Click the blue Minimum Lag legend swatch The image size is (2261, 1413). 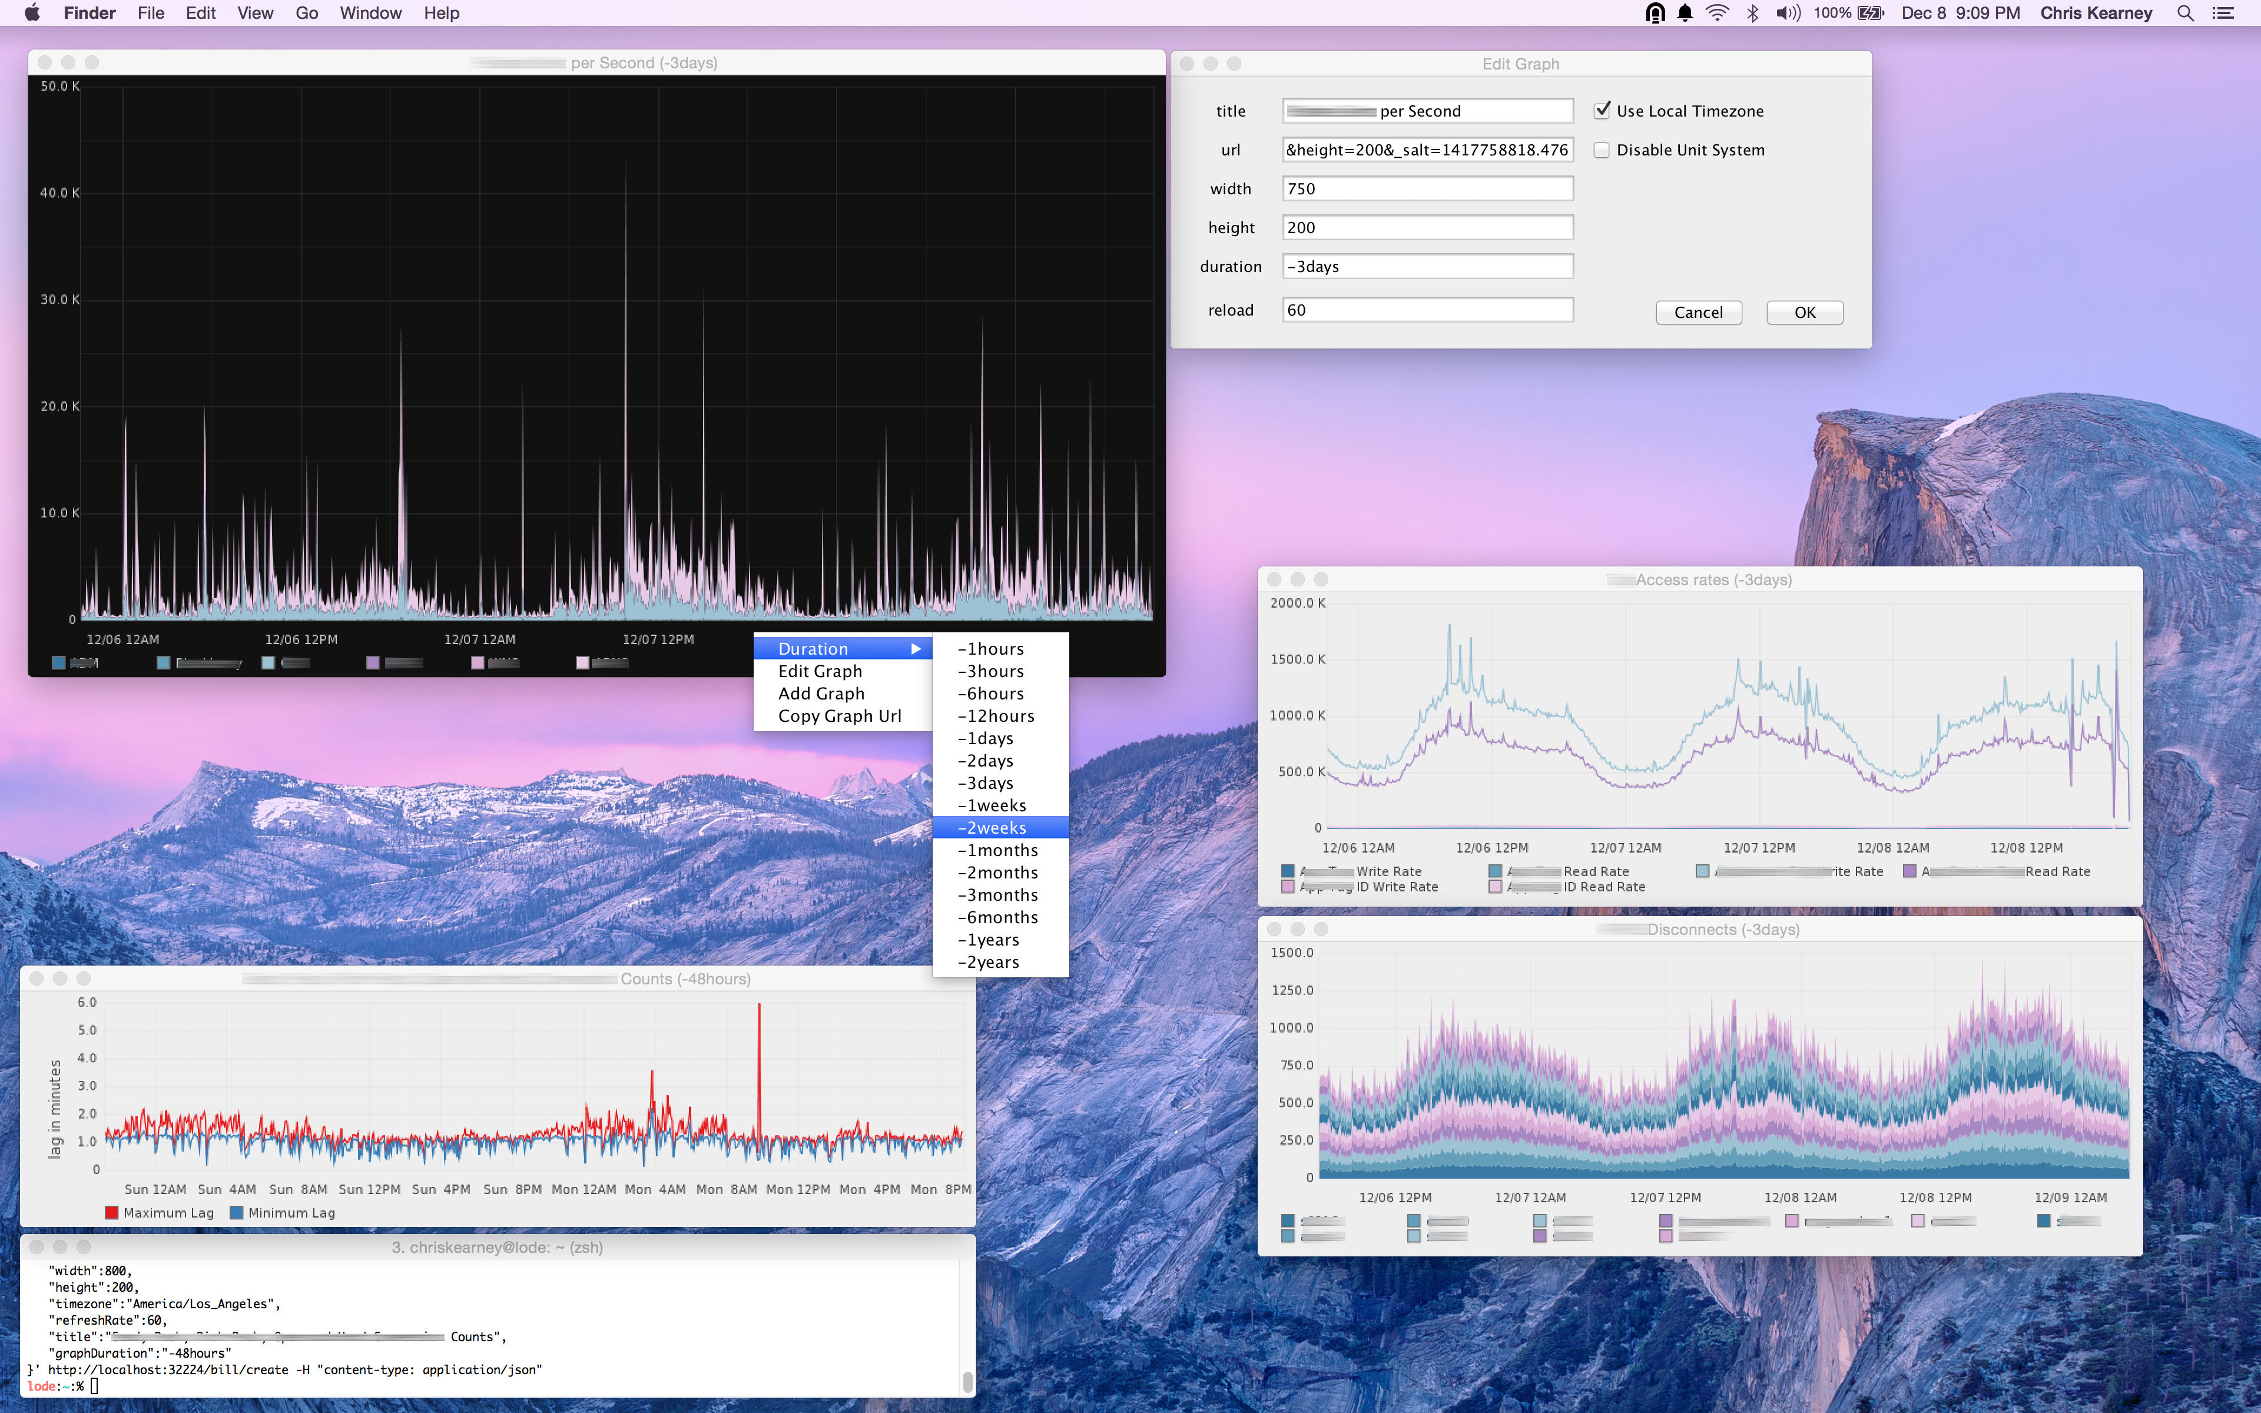[236, 1212]
